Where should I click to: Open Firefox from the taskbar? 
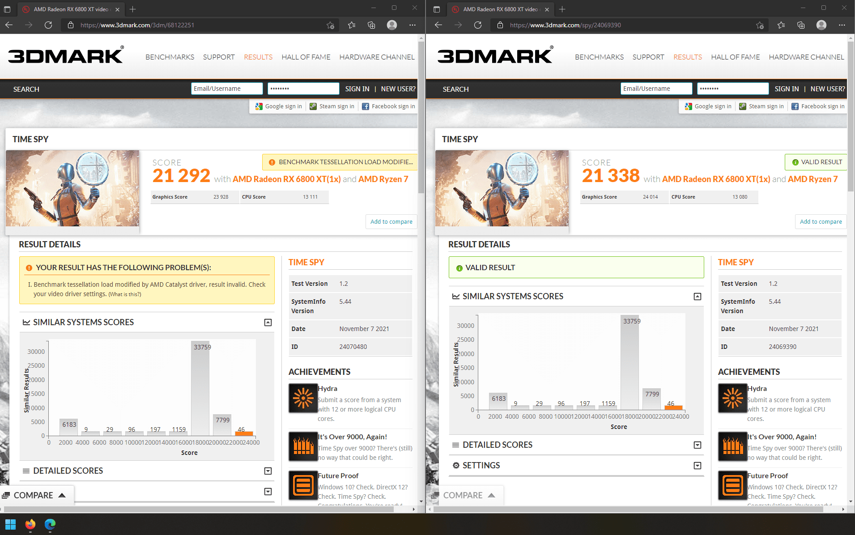[30, 524]
